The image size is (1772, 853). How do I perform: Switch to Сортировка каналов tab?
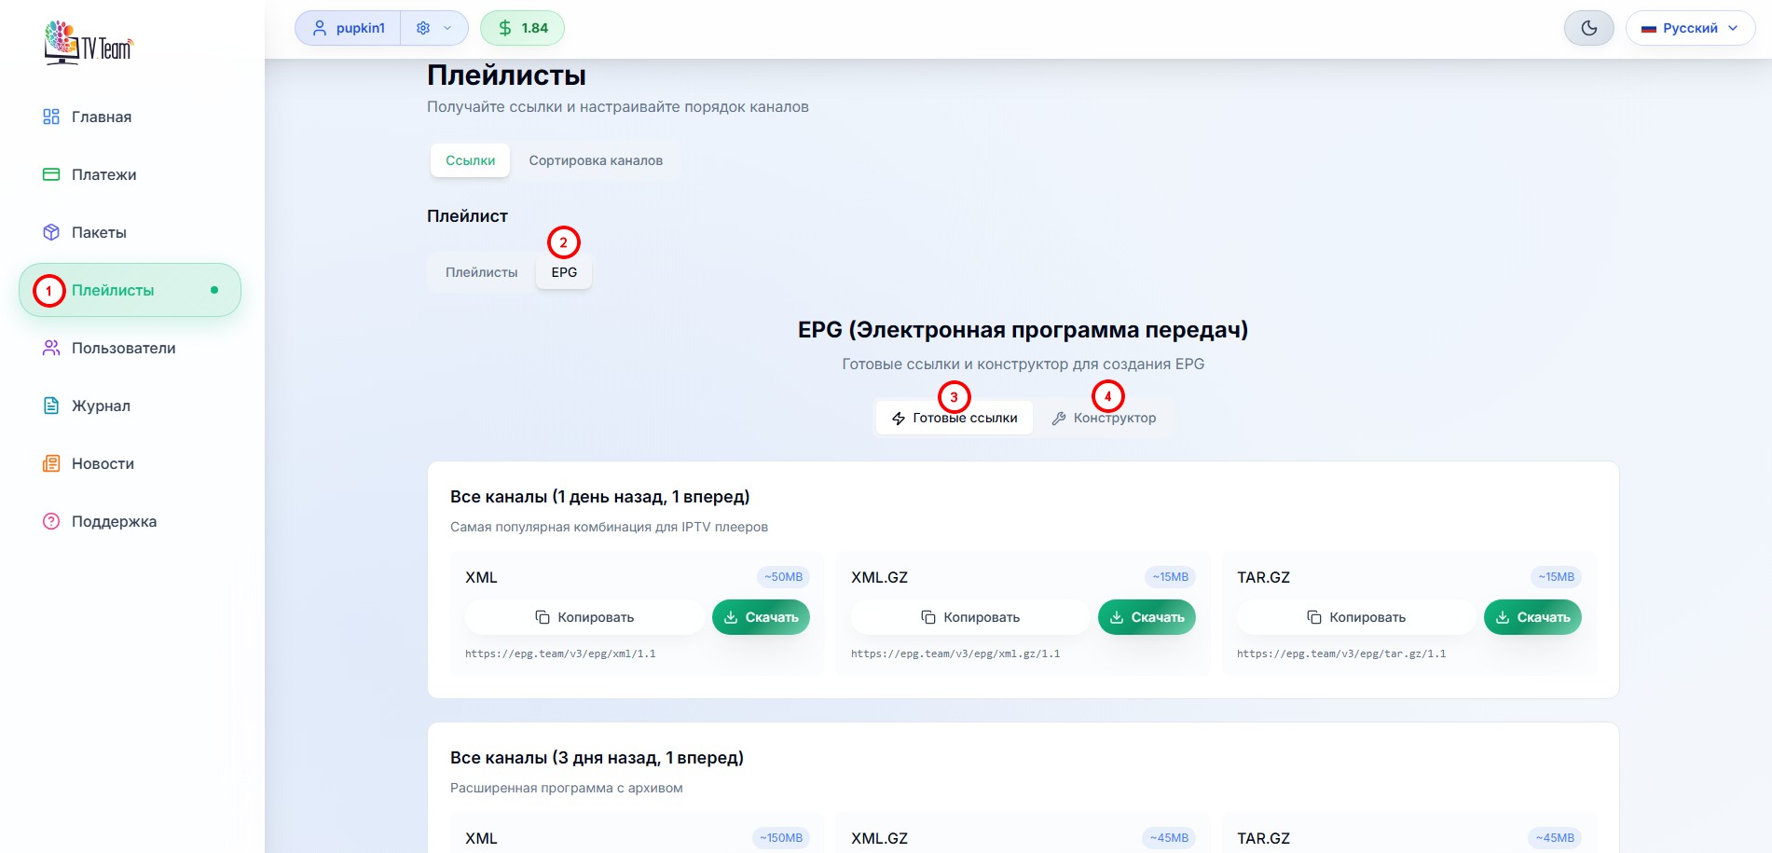click(596, 160)
